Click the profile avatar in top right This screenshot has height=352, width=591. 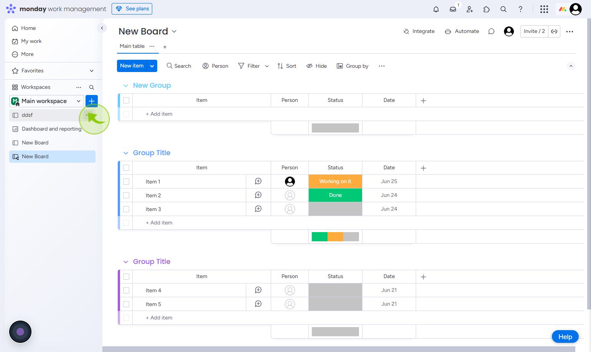click(x=576, y=9)
